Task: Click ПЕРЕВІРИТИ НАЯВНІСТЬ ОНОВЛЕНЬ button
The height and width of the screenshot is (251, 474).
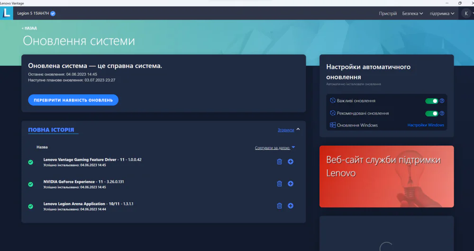Action: pos(73,100)
